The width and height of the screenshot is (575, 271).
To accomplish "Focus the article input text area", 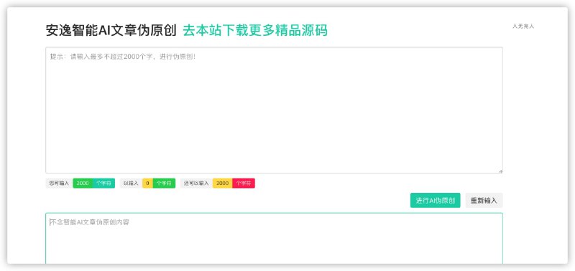I will pyautogui.click(x=274, y=110).
